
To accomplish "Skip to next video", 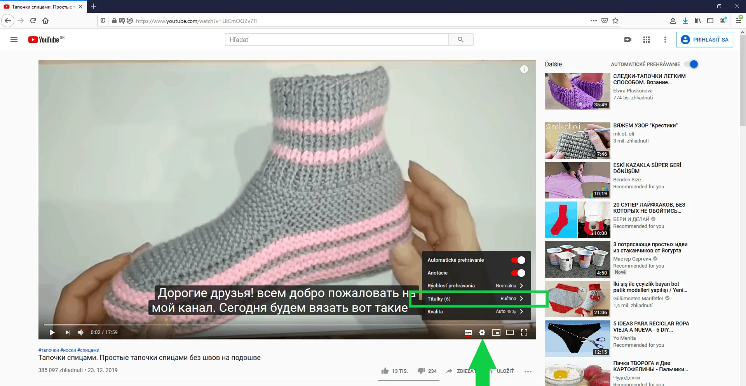I will [x=68, y=332].
